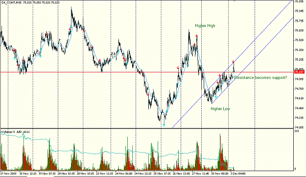Click the '24 Nov 06:00' time label
306x177 pixels.
click(x=123, y=174)
